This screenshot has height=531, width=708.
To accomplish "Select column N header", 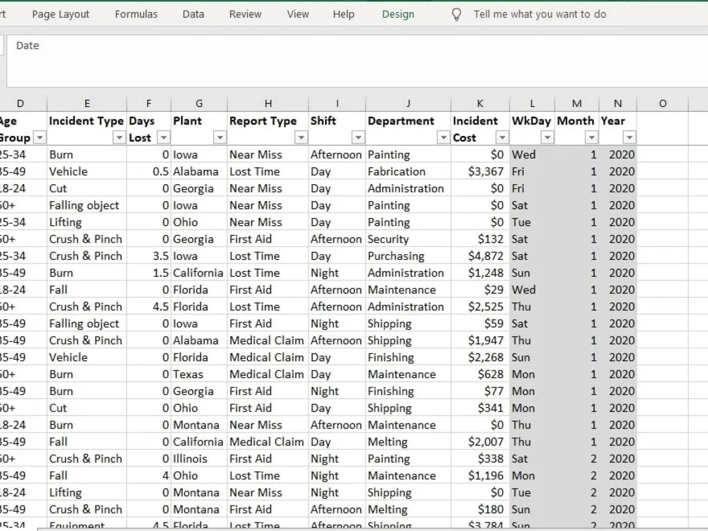I will tap(617, 103).
